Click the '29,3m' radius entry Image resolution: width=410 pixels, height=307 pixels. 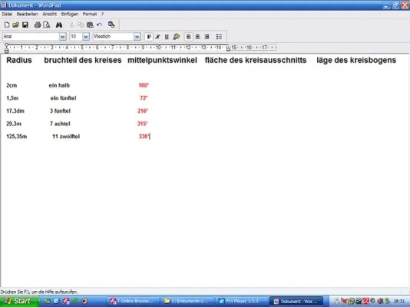pos(14,124)
